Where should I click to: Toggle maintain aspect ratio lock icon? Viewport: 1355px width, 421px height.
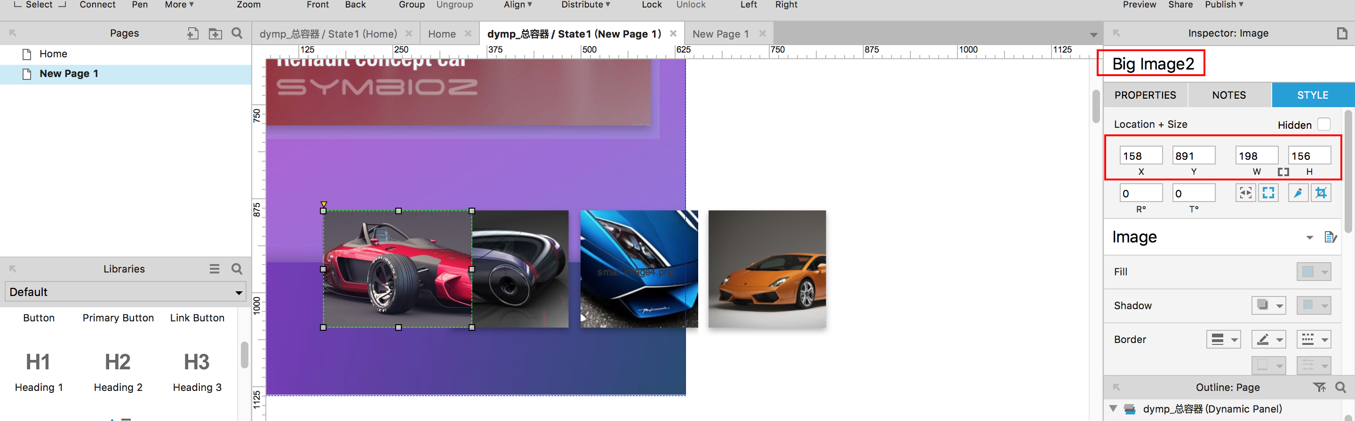[x=1283, y=172]
